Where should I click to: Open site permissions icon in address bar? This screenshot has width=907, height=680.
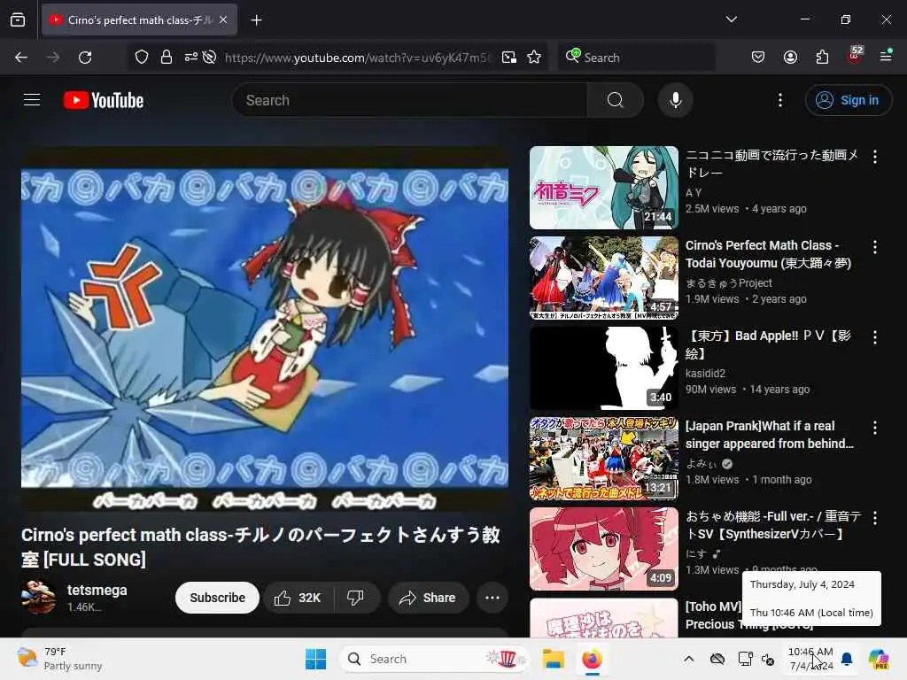[191, 58]
